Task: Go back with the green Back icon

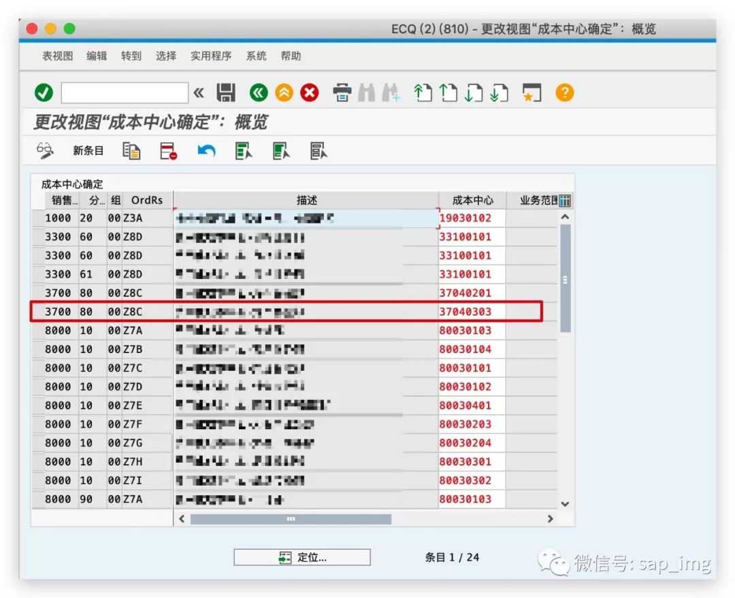Action: tap(259, 93)
